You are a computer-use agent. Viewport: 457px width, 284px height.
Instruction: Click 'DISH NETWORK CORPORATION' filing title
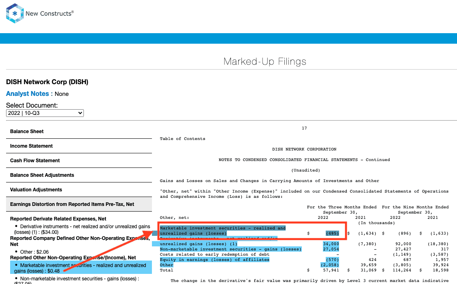point(304,149)
